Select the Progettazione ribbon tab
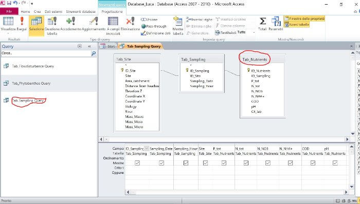 point(112,11)
